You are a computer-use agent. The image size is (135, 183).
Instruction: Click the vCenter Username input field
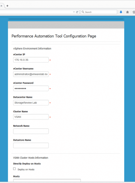[x=31, y=74]
